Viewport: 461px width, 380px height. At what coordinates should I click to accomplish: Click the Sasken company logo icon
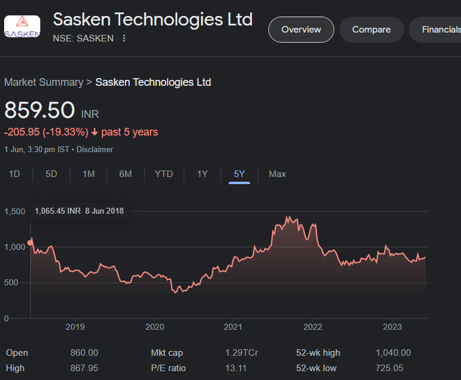[x=23, y=28]
